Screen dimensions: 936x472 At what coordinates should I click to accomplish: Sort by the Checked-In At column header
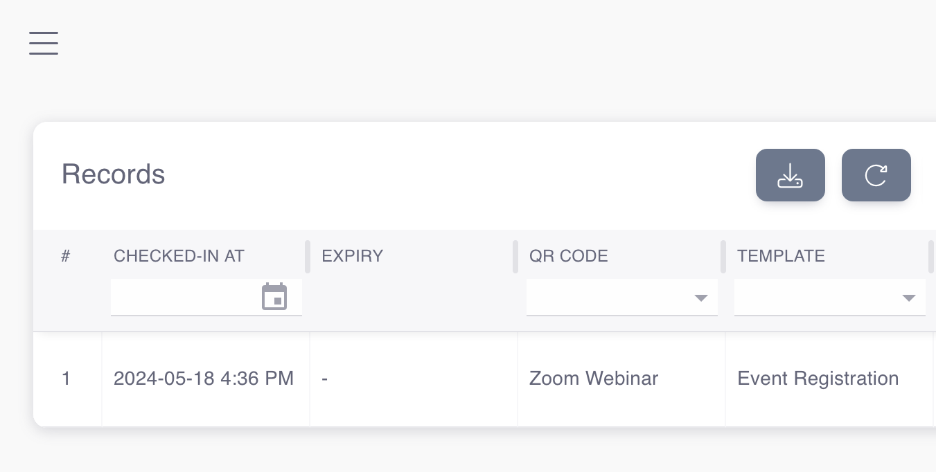point(179,255)
